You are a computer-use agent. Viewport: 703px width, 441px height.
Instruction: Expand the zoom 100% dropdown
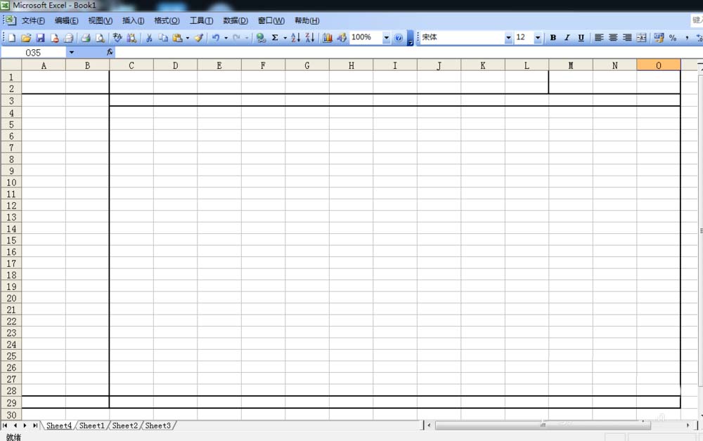pyautogui.click(x=386, y=38)
